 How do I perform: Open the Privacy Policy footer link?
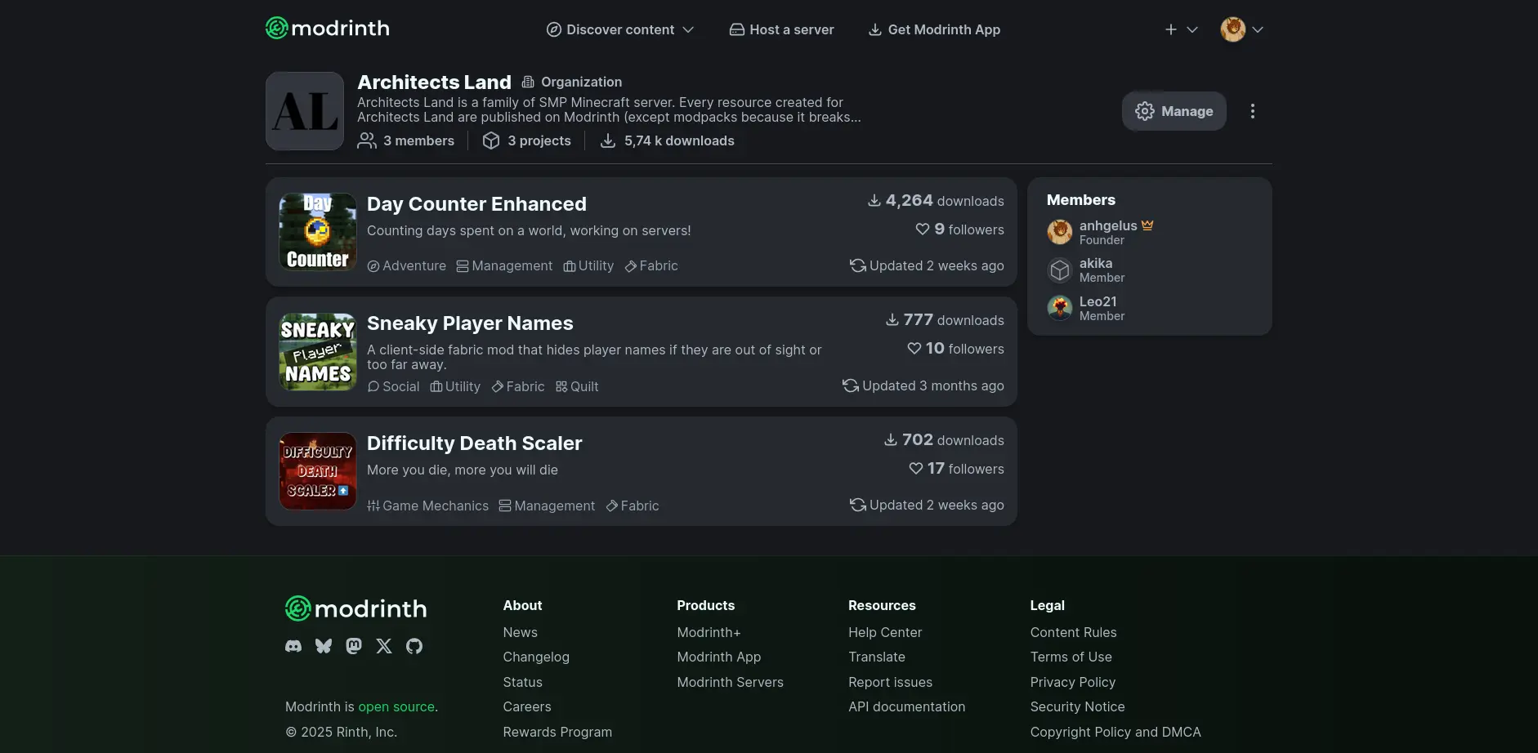(x=1072, y=683)
